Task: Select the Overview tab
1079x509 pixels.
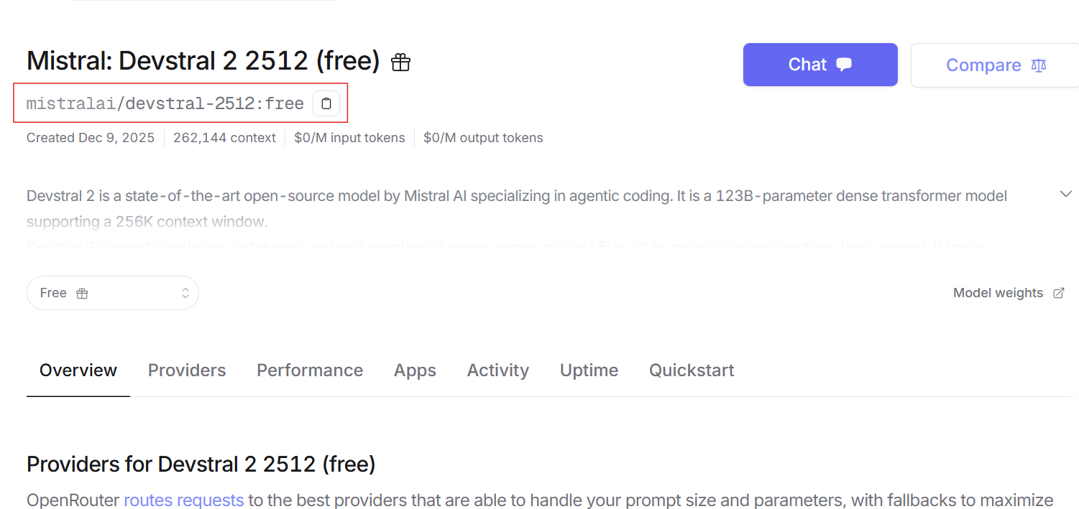Action: [78, 370]
